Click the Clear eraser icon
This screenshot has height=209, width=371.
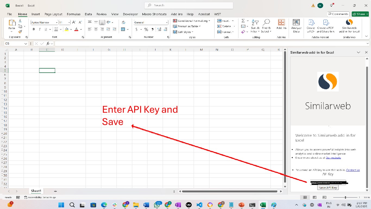[x=243, y=32]
